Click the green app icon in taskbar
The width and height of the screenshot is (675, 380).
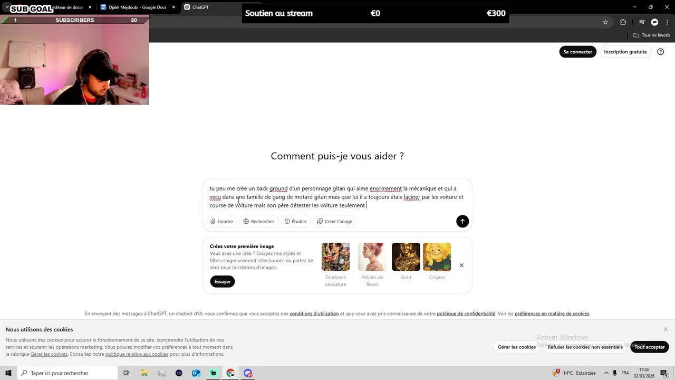213,373
